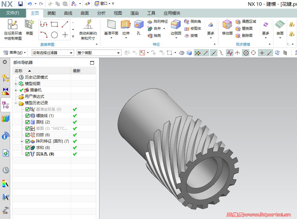Expand the 阵列特征 [圆形] (7) node
297x219 pixels.
tap(22, 141)
